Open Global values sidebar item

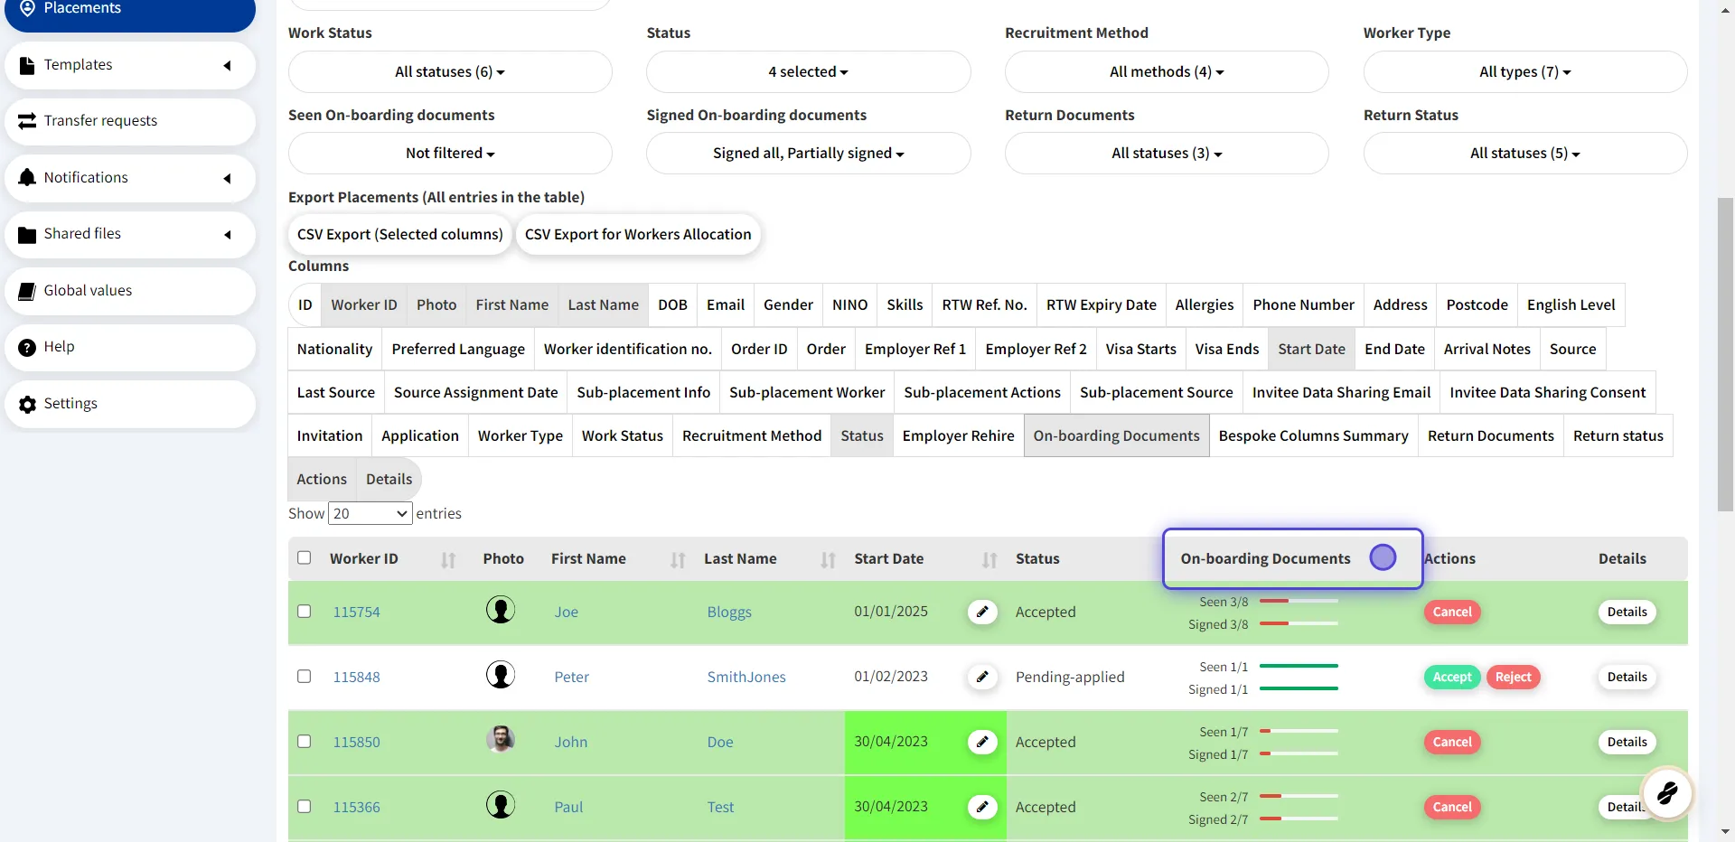coord(130,291)
